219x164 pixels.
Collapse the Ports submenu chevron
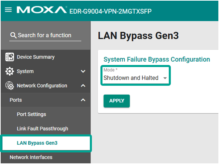[x=83, y=100]
